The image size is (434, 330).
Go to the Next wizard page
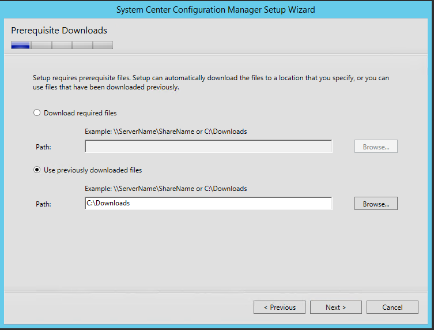[x=336, y=307]
